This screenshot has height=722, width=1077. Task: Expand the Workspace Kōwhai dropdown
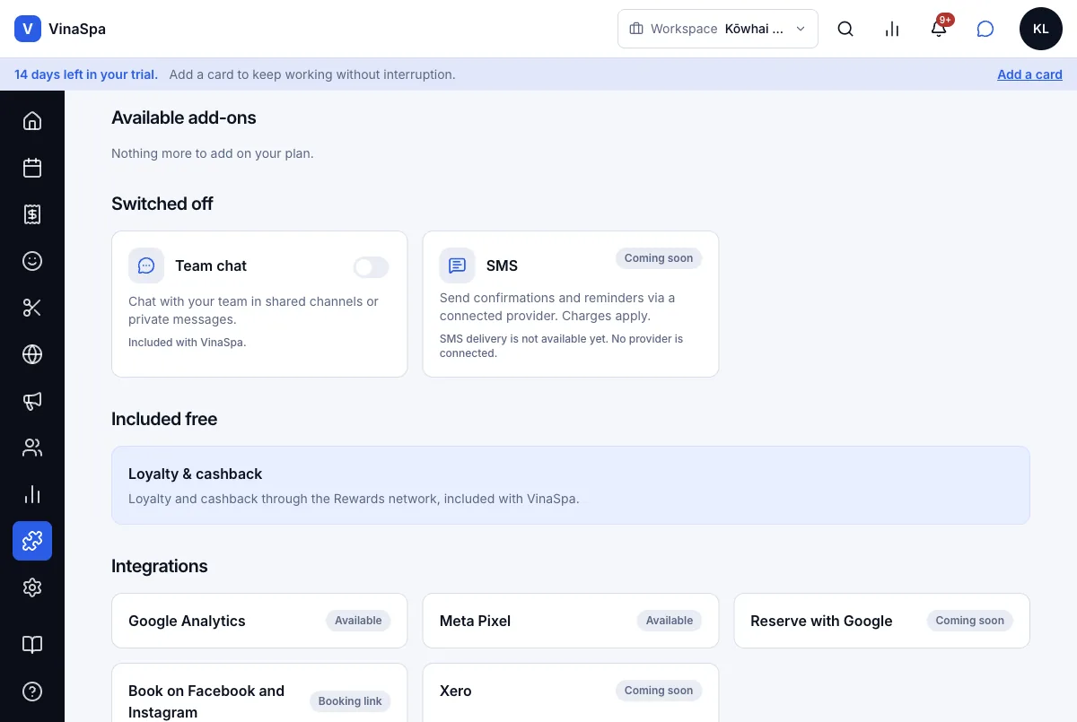[x=718, y=29]
